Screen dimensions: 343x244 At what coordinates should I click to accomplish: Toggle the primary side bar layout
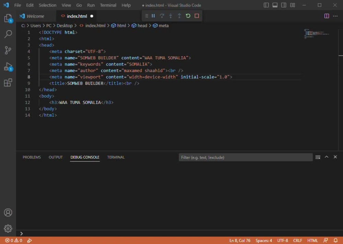click(266, 5)
